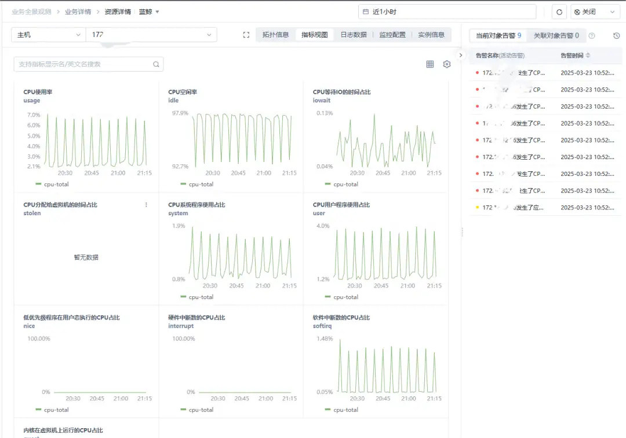Click the search magnifier icon
Image resolution: width=626 pixels, height=438 pixels.
tap(156, 64)
